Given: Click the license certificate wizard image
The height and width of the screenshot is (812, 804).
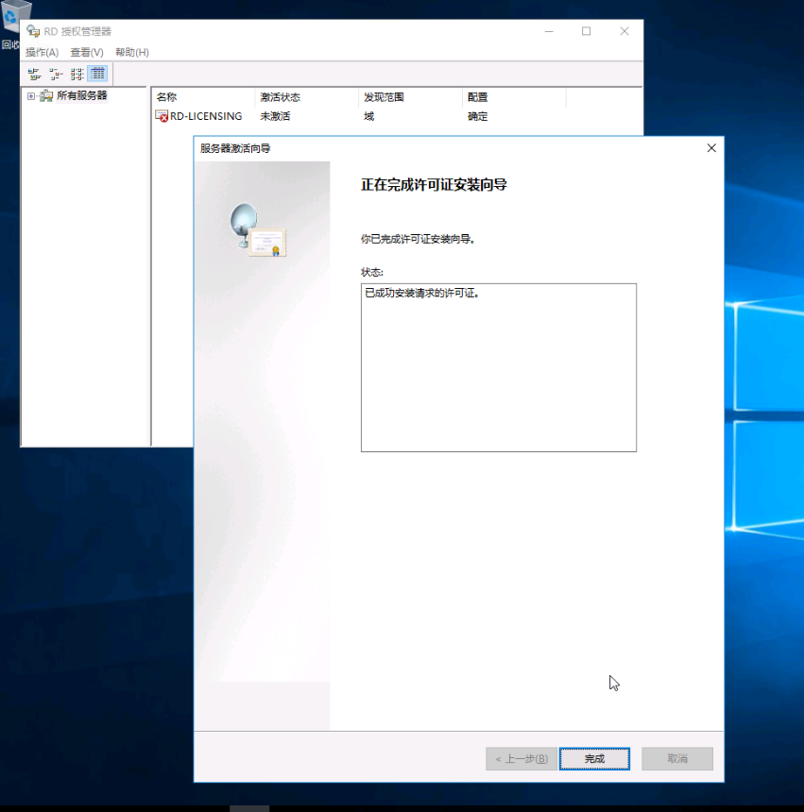Looking at the screenshot, I should 258,229.
